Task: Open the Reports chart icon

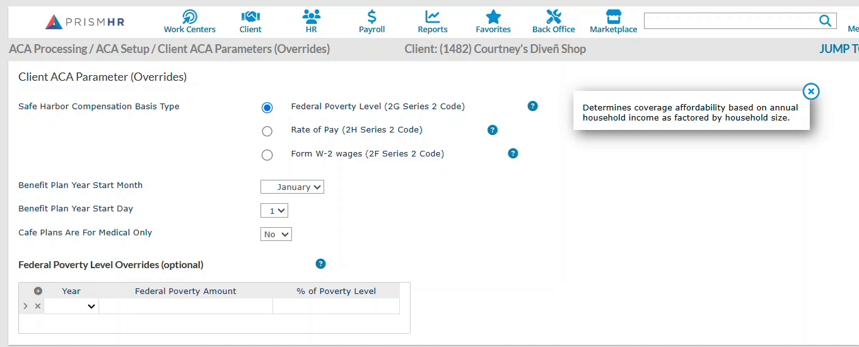Action: pyautogui.click(x=433, y=17)
